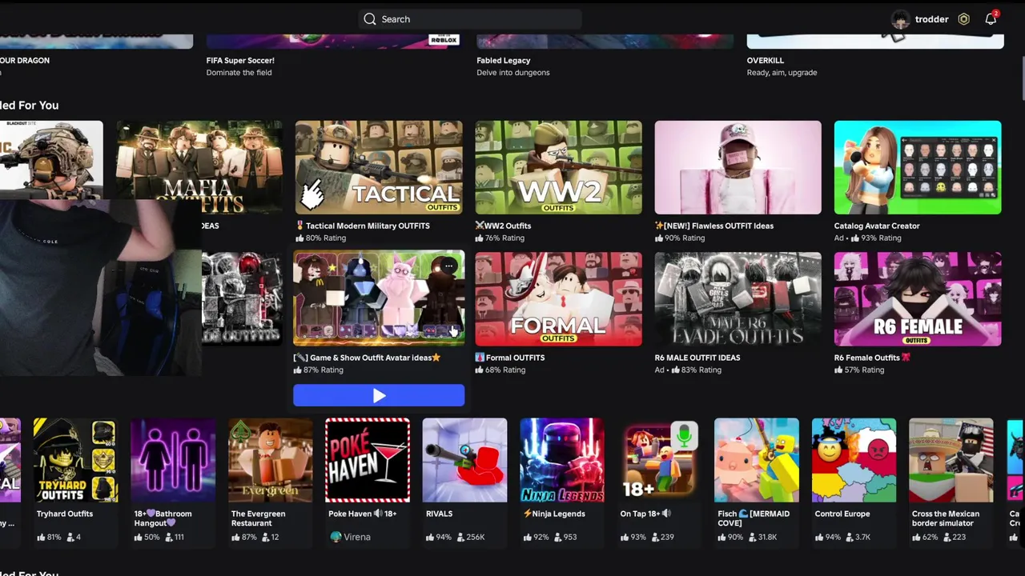Click the 'Dominate the field' subtitle
1025x576 pixels.
pyautogui.click(x=239, y=73)
